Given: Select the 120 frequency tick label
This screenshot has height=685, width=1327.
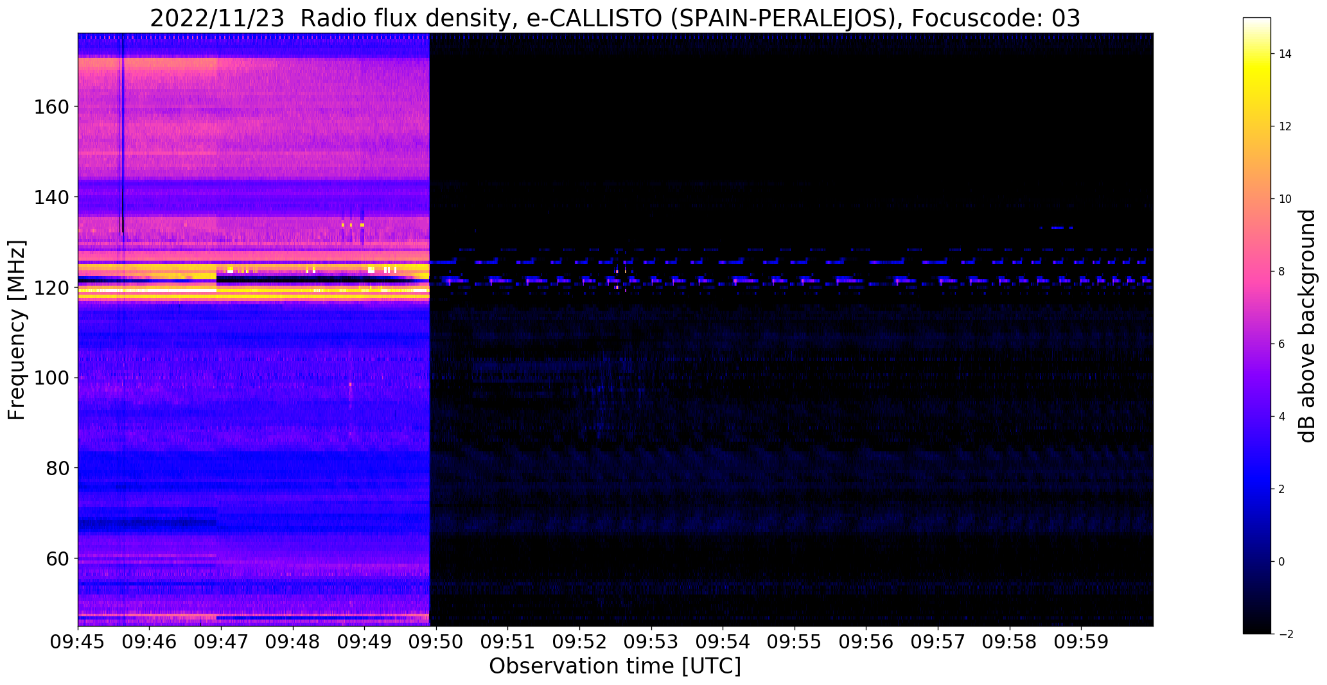Looking at the screenshot, I should (x=51, y=288).
